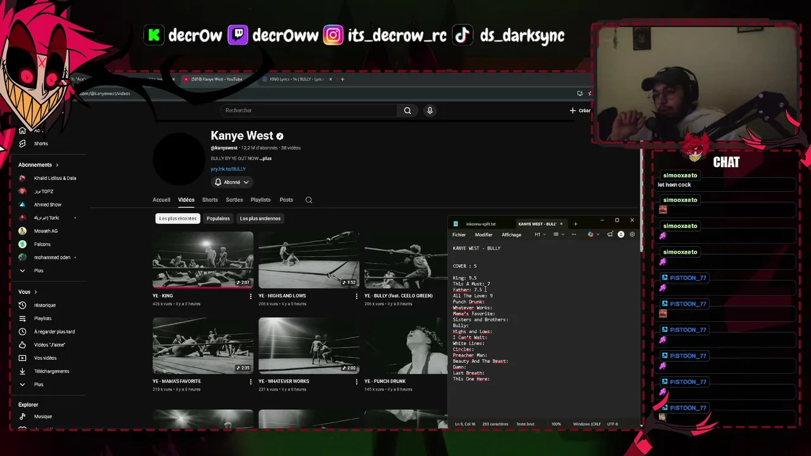Click the Abonné bell subscription button

232,182
